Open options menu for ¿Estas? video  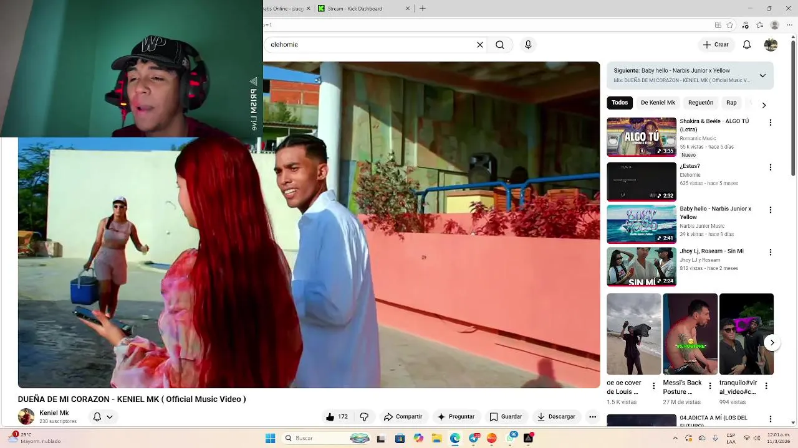tap(770, 167)
